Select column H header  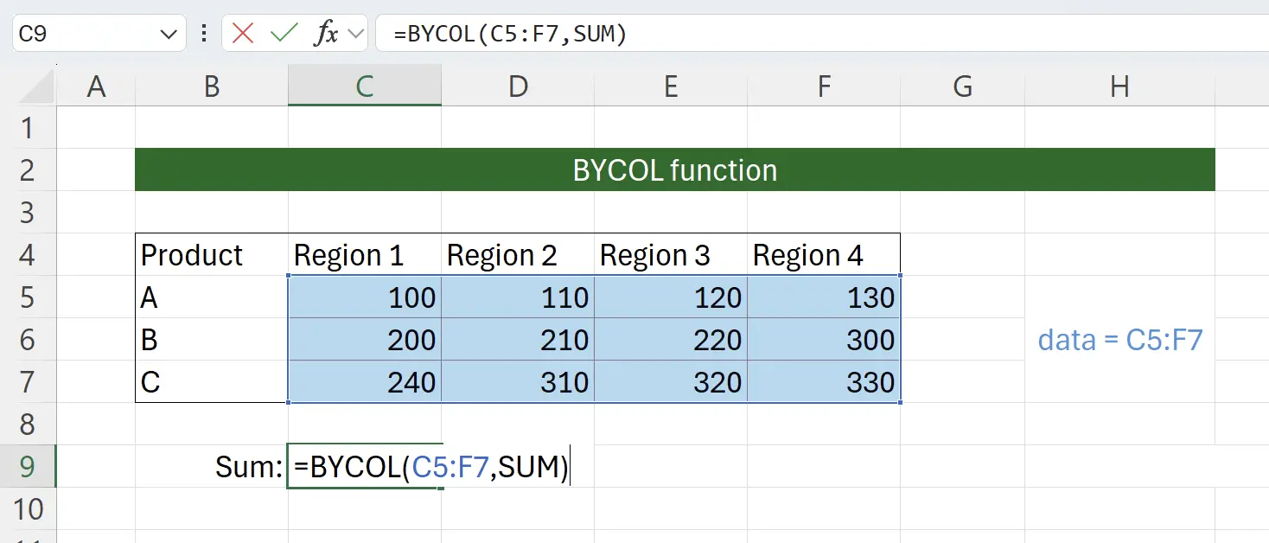coord(1119,86)
